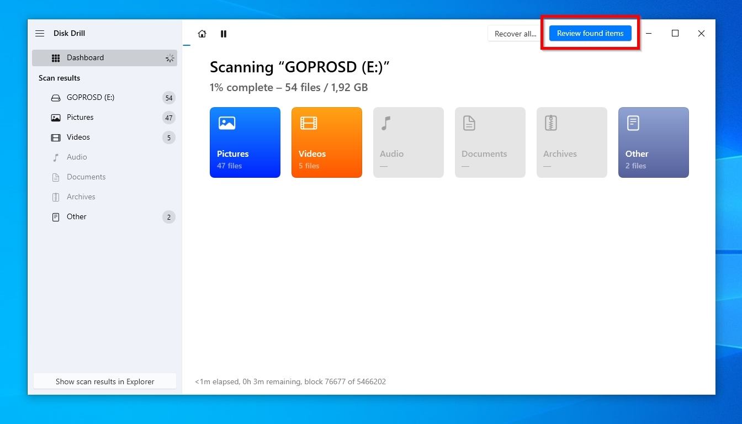The height and width of the screenshot is (424, 742).
Task: Click the music note on Audio card
Action: pyautogui.click(x=386, y=123)
